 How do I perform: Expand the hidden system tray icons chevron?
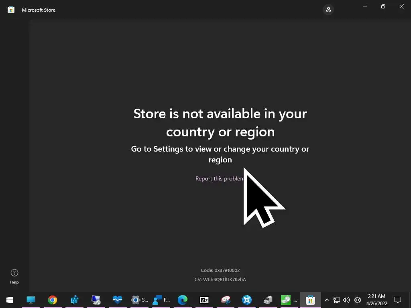coord(327,300)
